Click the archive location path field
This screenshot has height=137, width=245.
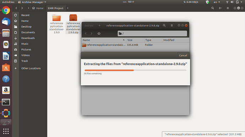[152, 33]
